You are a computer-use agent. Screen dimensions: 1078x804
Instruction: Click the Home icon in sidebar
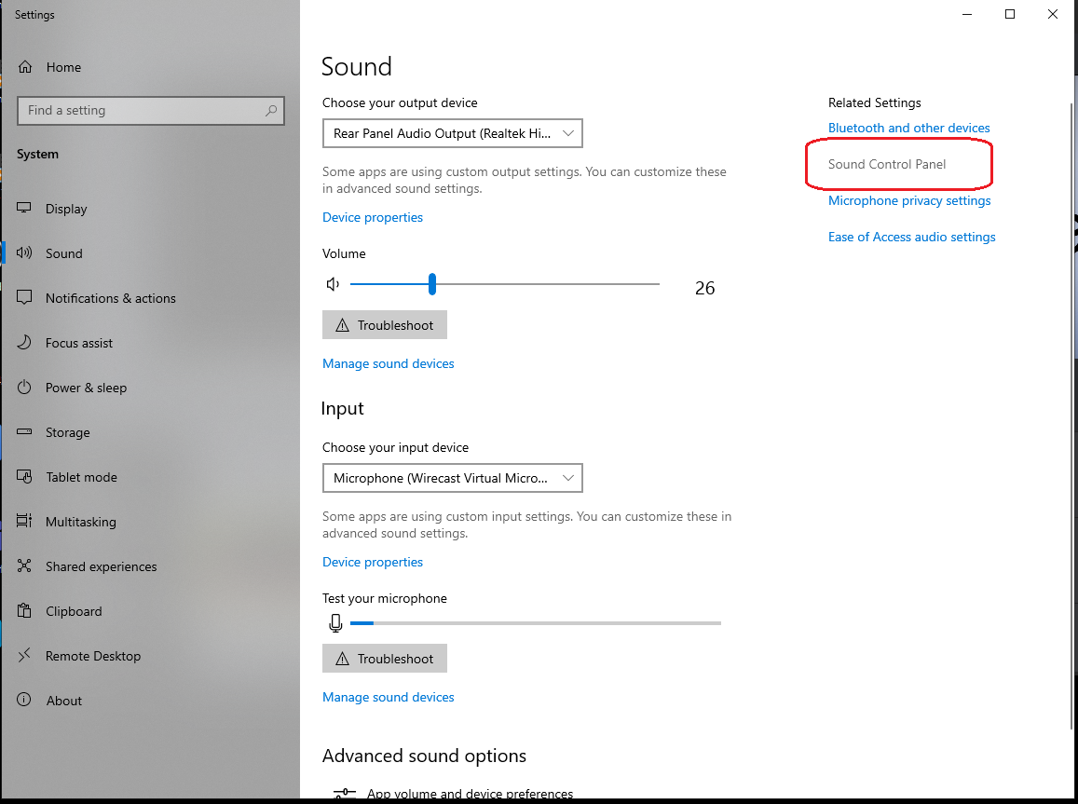click(25, 67)
